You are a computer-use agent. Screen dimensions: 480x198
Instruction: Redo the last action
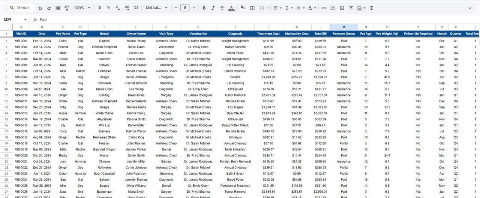coord(49,8)
